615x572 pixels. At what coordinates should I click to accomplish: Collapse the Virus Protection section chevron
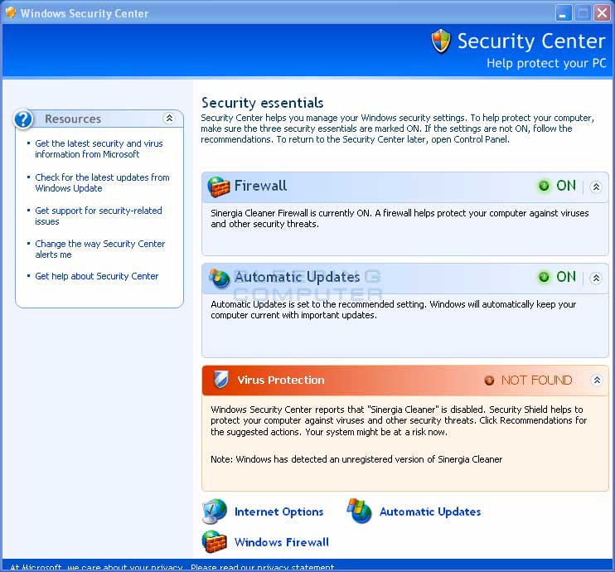[596, 381]
